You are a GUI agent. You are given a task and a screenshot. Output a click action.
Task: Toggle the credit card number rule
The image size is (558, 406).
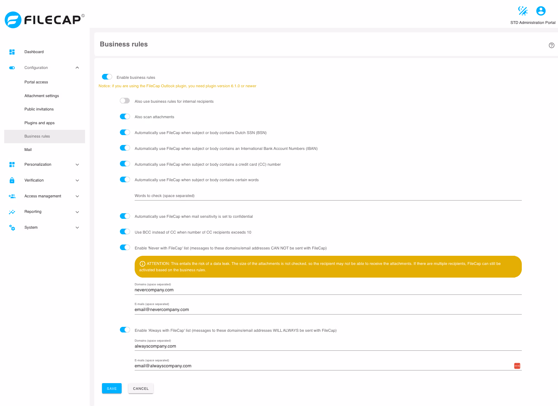coord(125,164)
